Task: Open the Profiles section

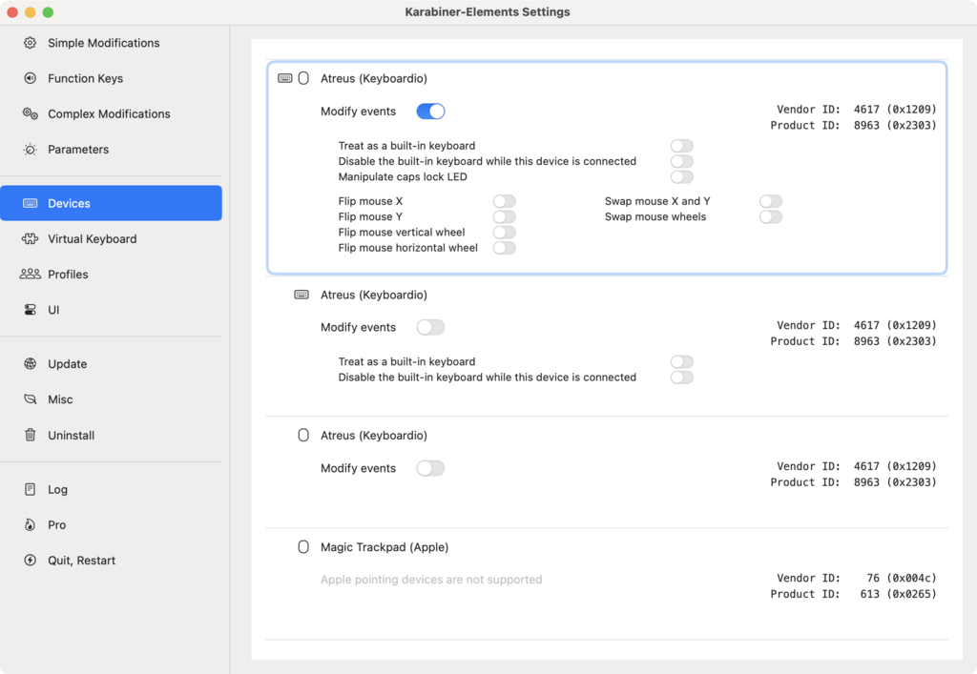Action: (x=111, y=275)
